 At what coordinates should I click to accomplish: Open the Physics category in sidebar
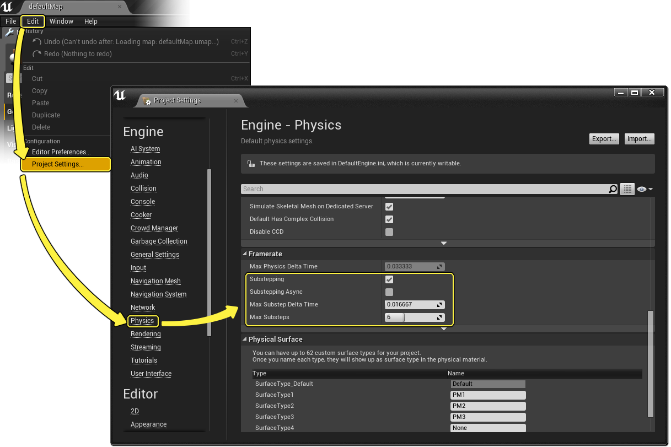click(x=142, y=321)
